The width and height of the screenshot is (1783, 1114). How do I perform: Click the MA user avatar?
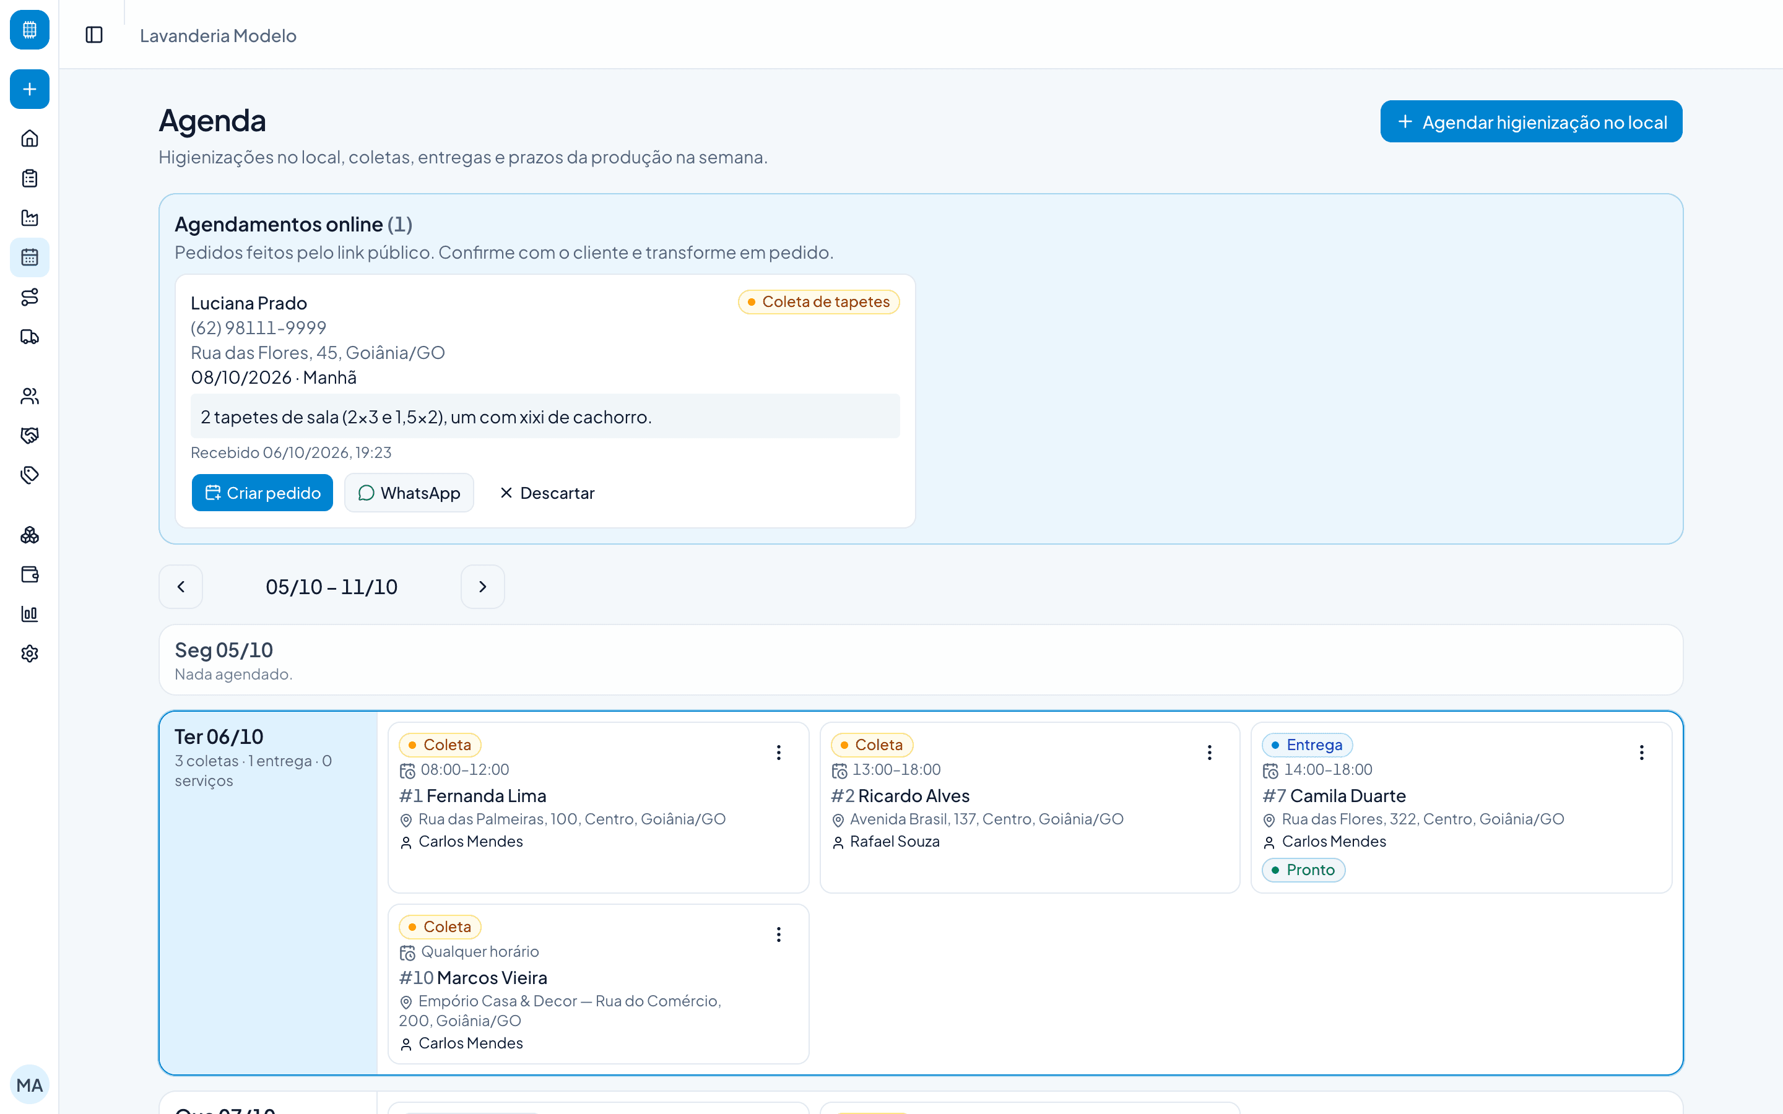point(30,1084)
